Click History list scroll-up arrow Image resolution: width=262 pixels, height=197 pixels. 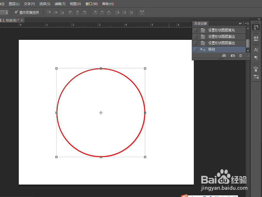point(248,29)
